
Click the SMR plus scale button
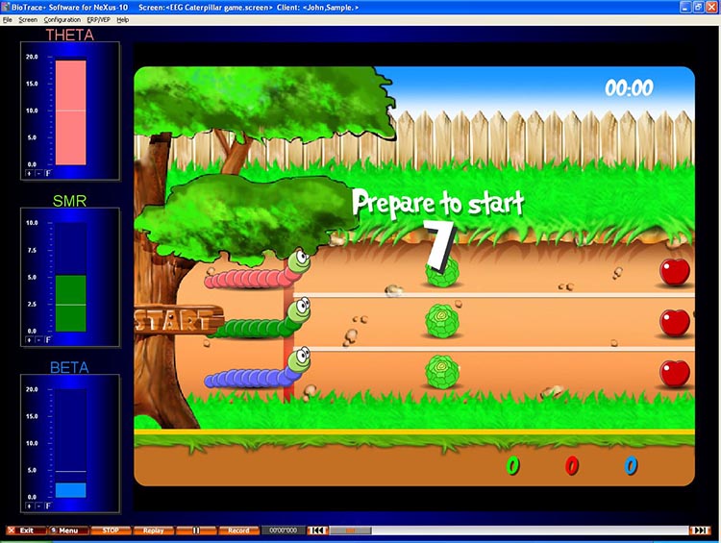click(29, 340)
